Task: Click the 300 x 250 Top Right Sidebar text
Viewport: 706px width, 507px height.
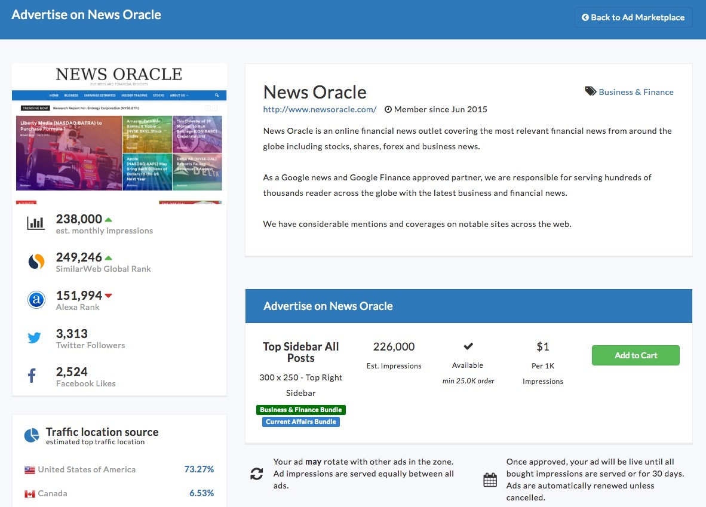Action: 301,385
